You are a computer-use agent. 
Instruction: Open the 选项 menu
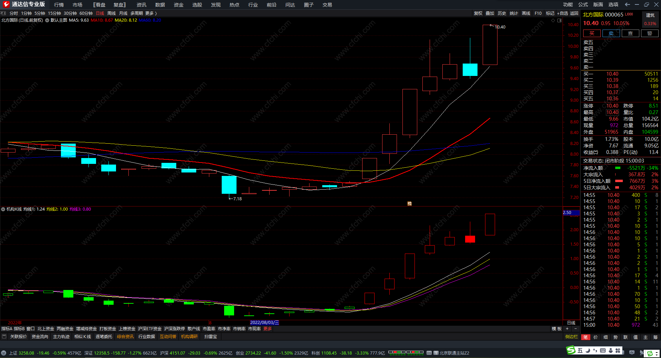613,4
